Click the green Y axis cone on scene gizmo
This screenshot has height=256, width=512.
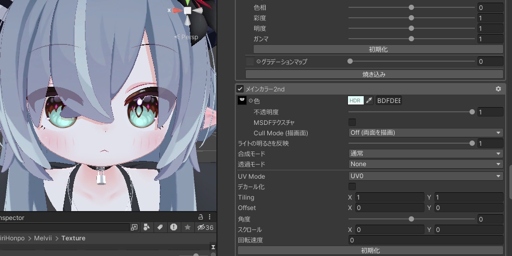coord(188,3)
